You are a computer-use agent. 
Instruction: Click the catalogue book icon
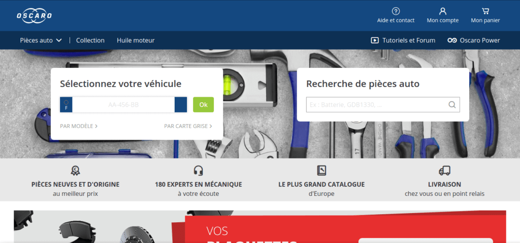[x=321, y=171]
